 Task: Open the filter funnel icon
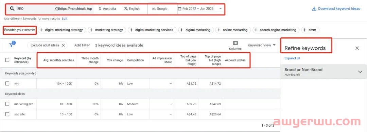12,45
